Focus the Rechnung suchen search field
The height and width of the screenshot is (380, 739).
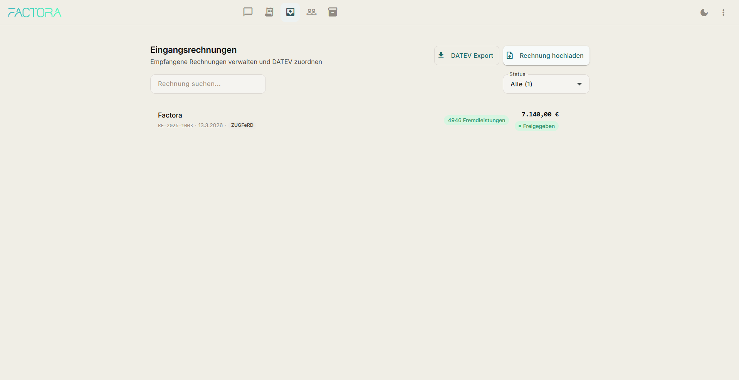[x=208, y=84]
